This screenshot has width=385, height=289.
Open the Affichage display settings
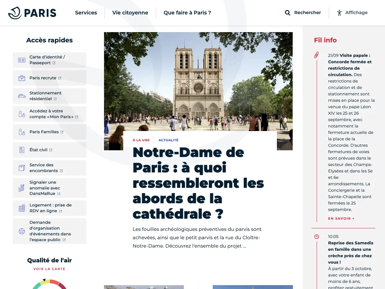coord(352,13)
